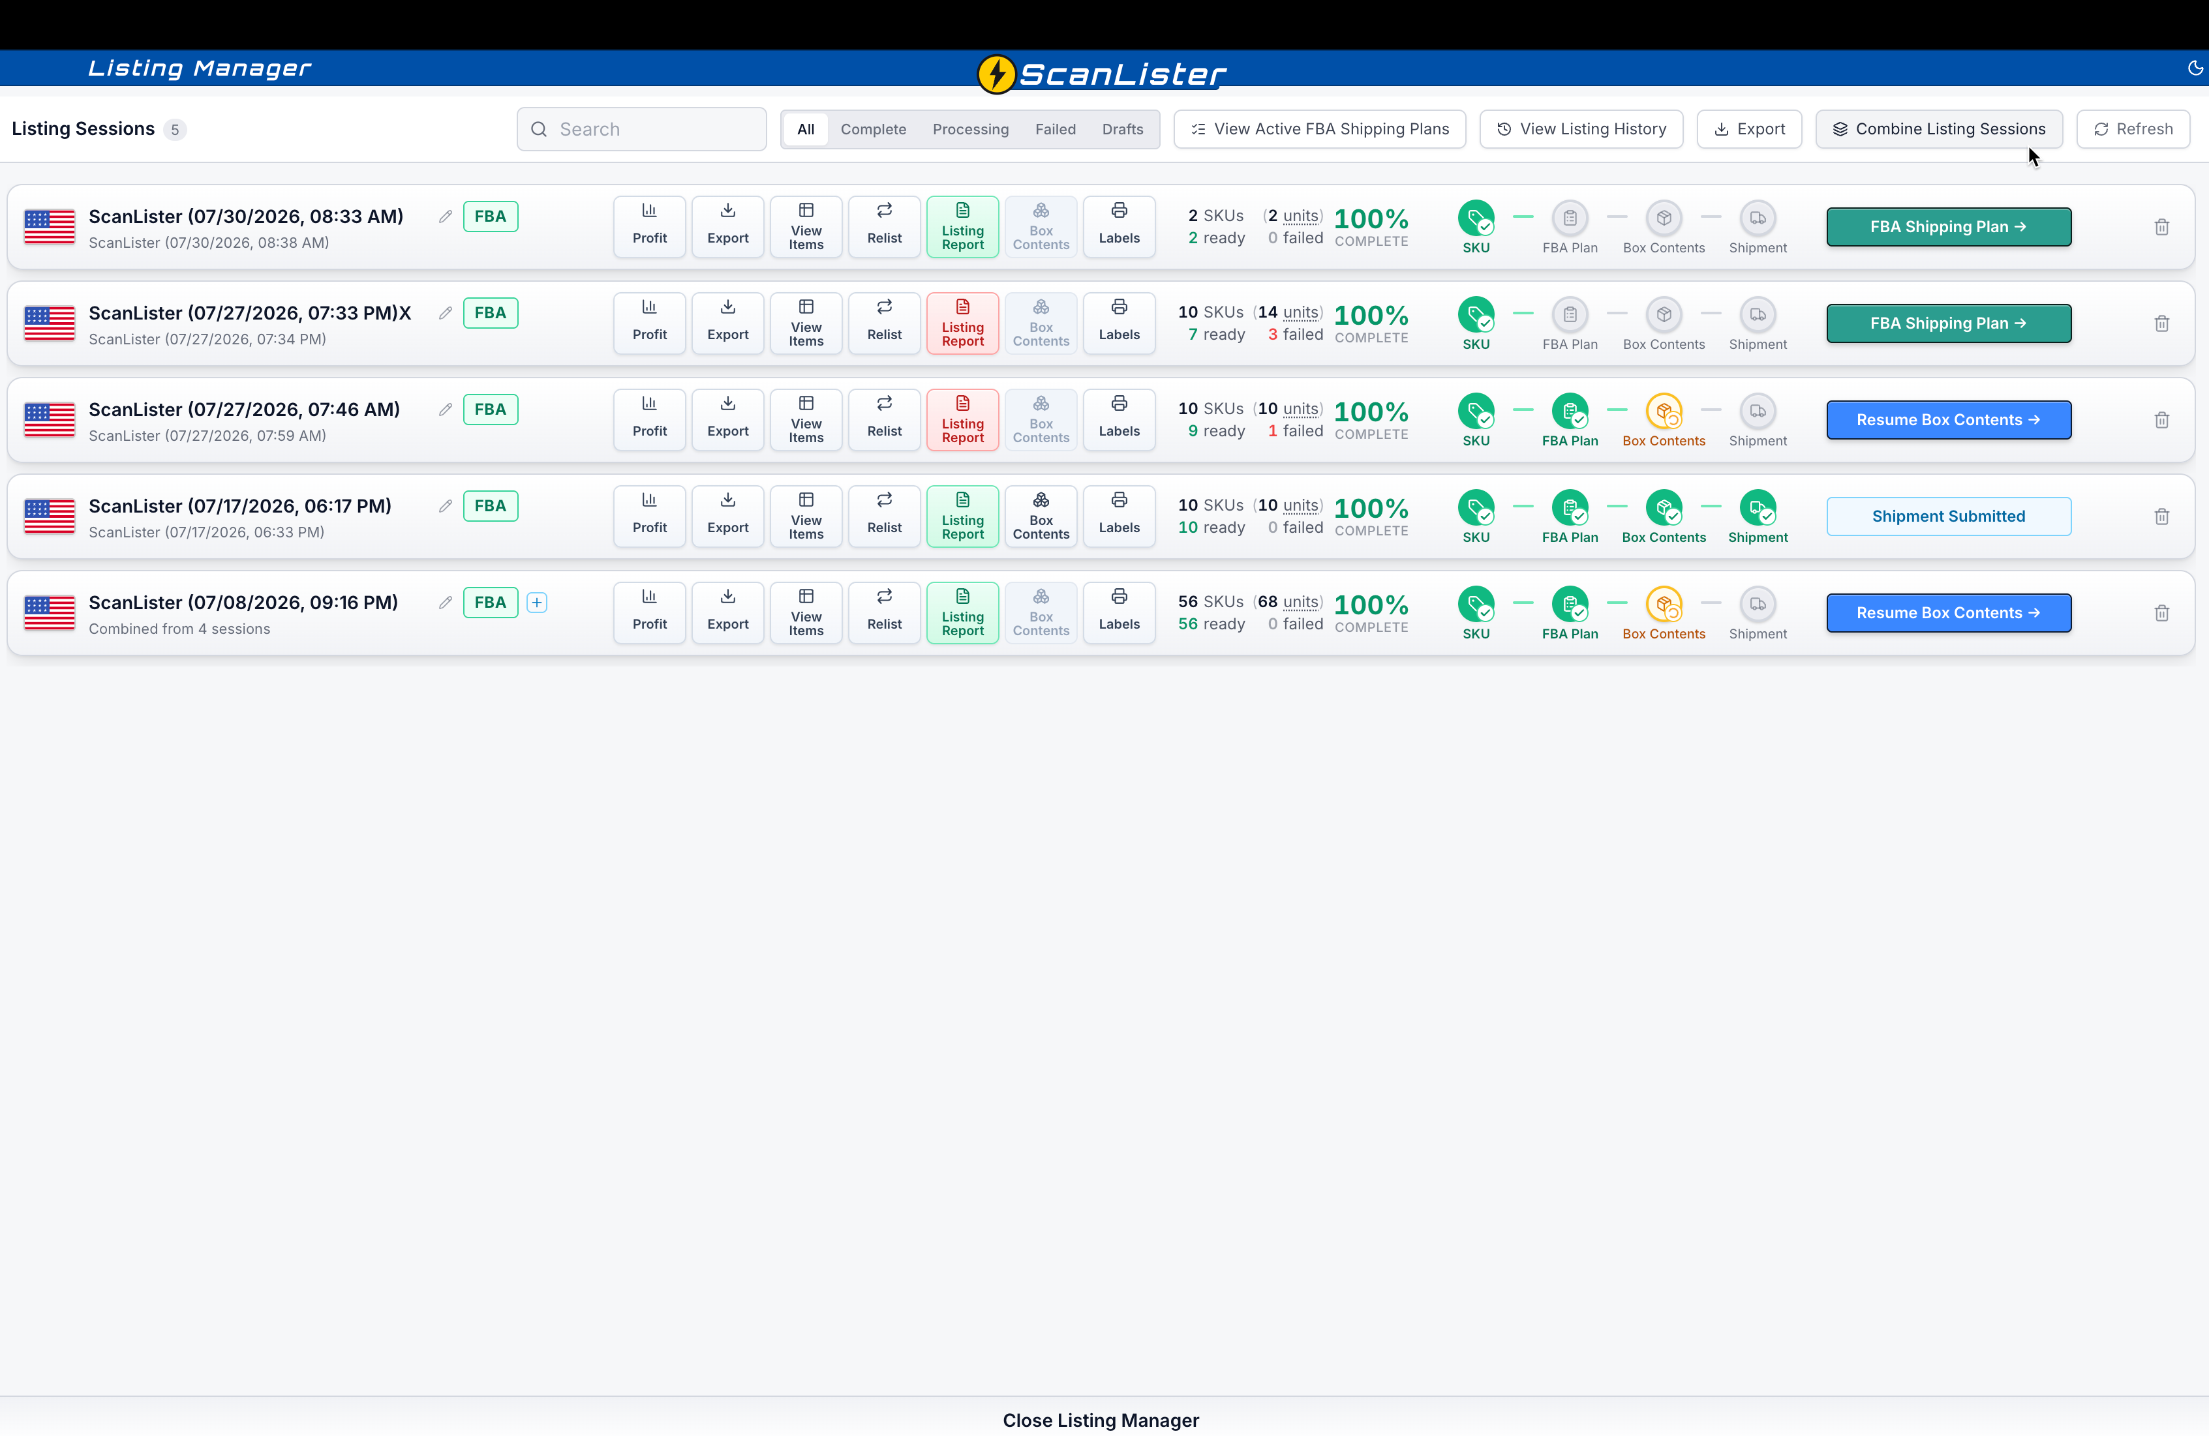Screen dimensions: 2209x1436
Task: Click Shipment Submitted status button
Action: pyautogui.click(x=1948, y=516)
